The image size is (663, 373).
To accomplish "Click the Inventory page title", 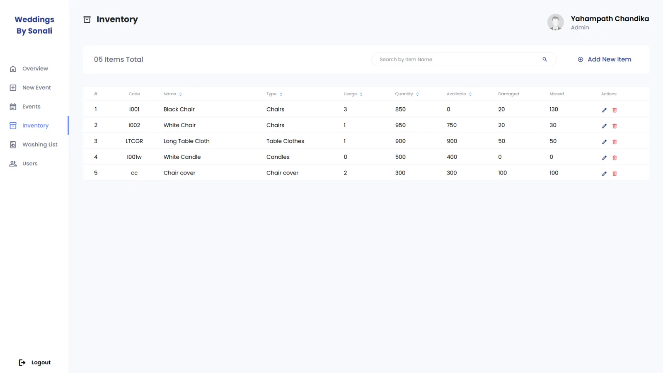I will pos(117,19).
